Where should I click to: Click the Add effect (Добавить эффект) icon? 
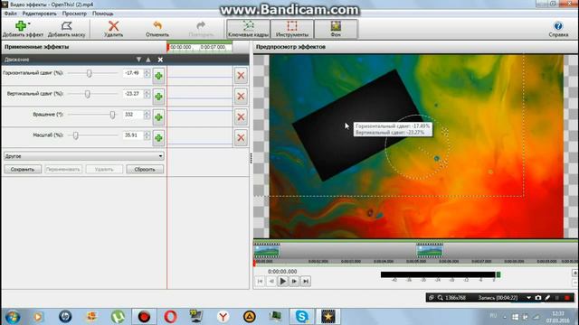21,26
